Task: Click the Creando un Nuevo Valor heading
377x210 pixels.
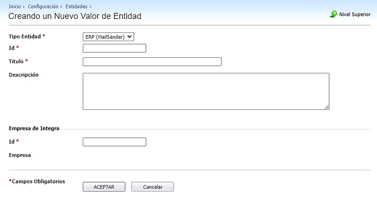Action: tap(75, 16)
